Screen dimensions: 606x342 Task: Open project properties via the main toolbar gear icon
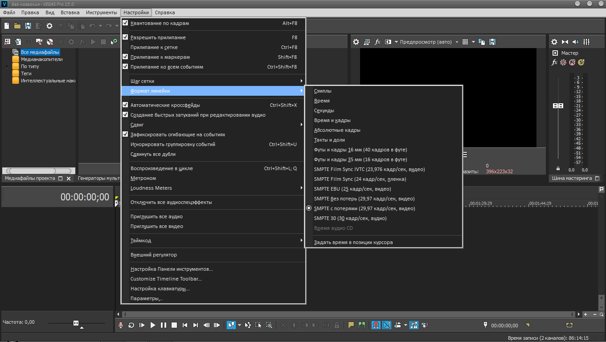point(49,26)
